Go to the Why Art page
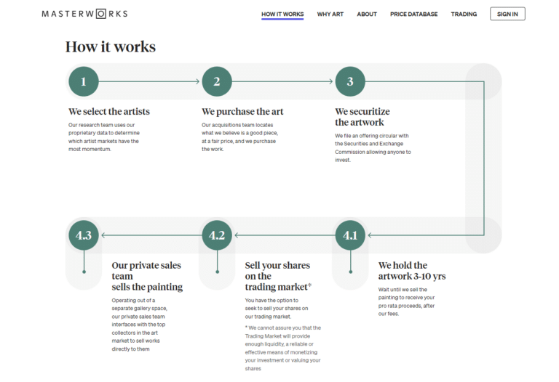 tap(330, 14)
